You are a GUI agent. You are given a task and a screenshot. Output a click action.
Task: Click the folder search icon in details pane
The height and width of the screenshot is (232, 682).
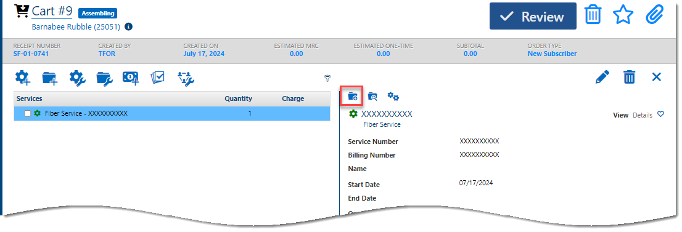tap(372, 97)
